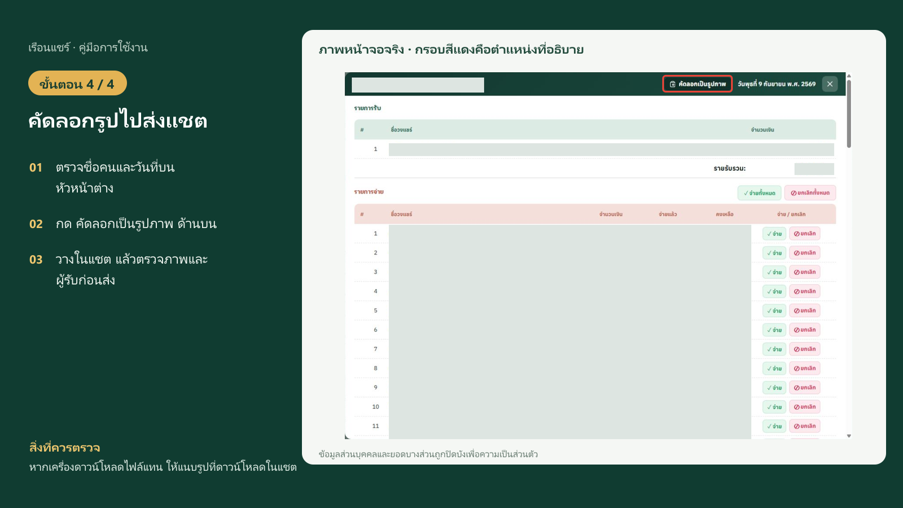Mark payment row 1 as จ่าย
The height and width of the screenshot is (508, 903).
click(774, 234)
